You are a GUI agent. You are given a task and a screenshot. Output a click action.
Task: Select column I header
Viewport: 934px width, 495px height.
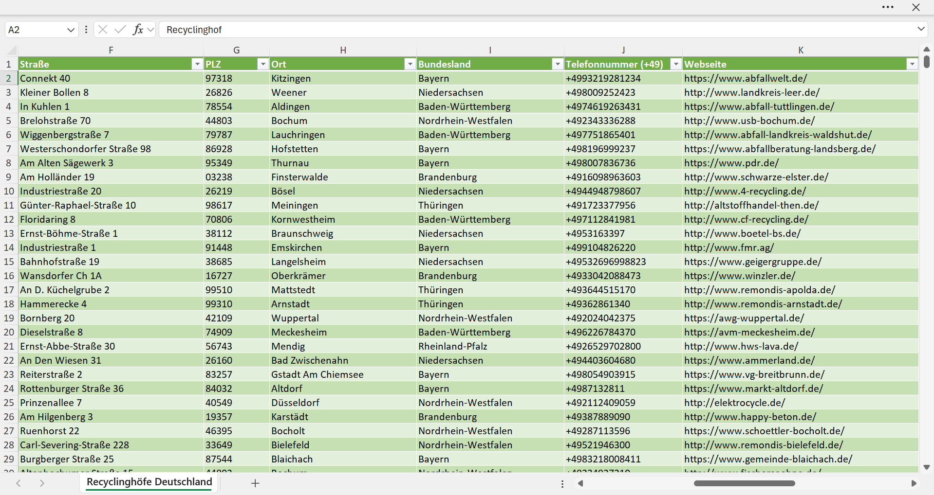coord(490,50)
